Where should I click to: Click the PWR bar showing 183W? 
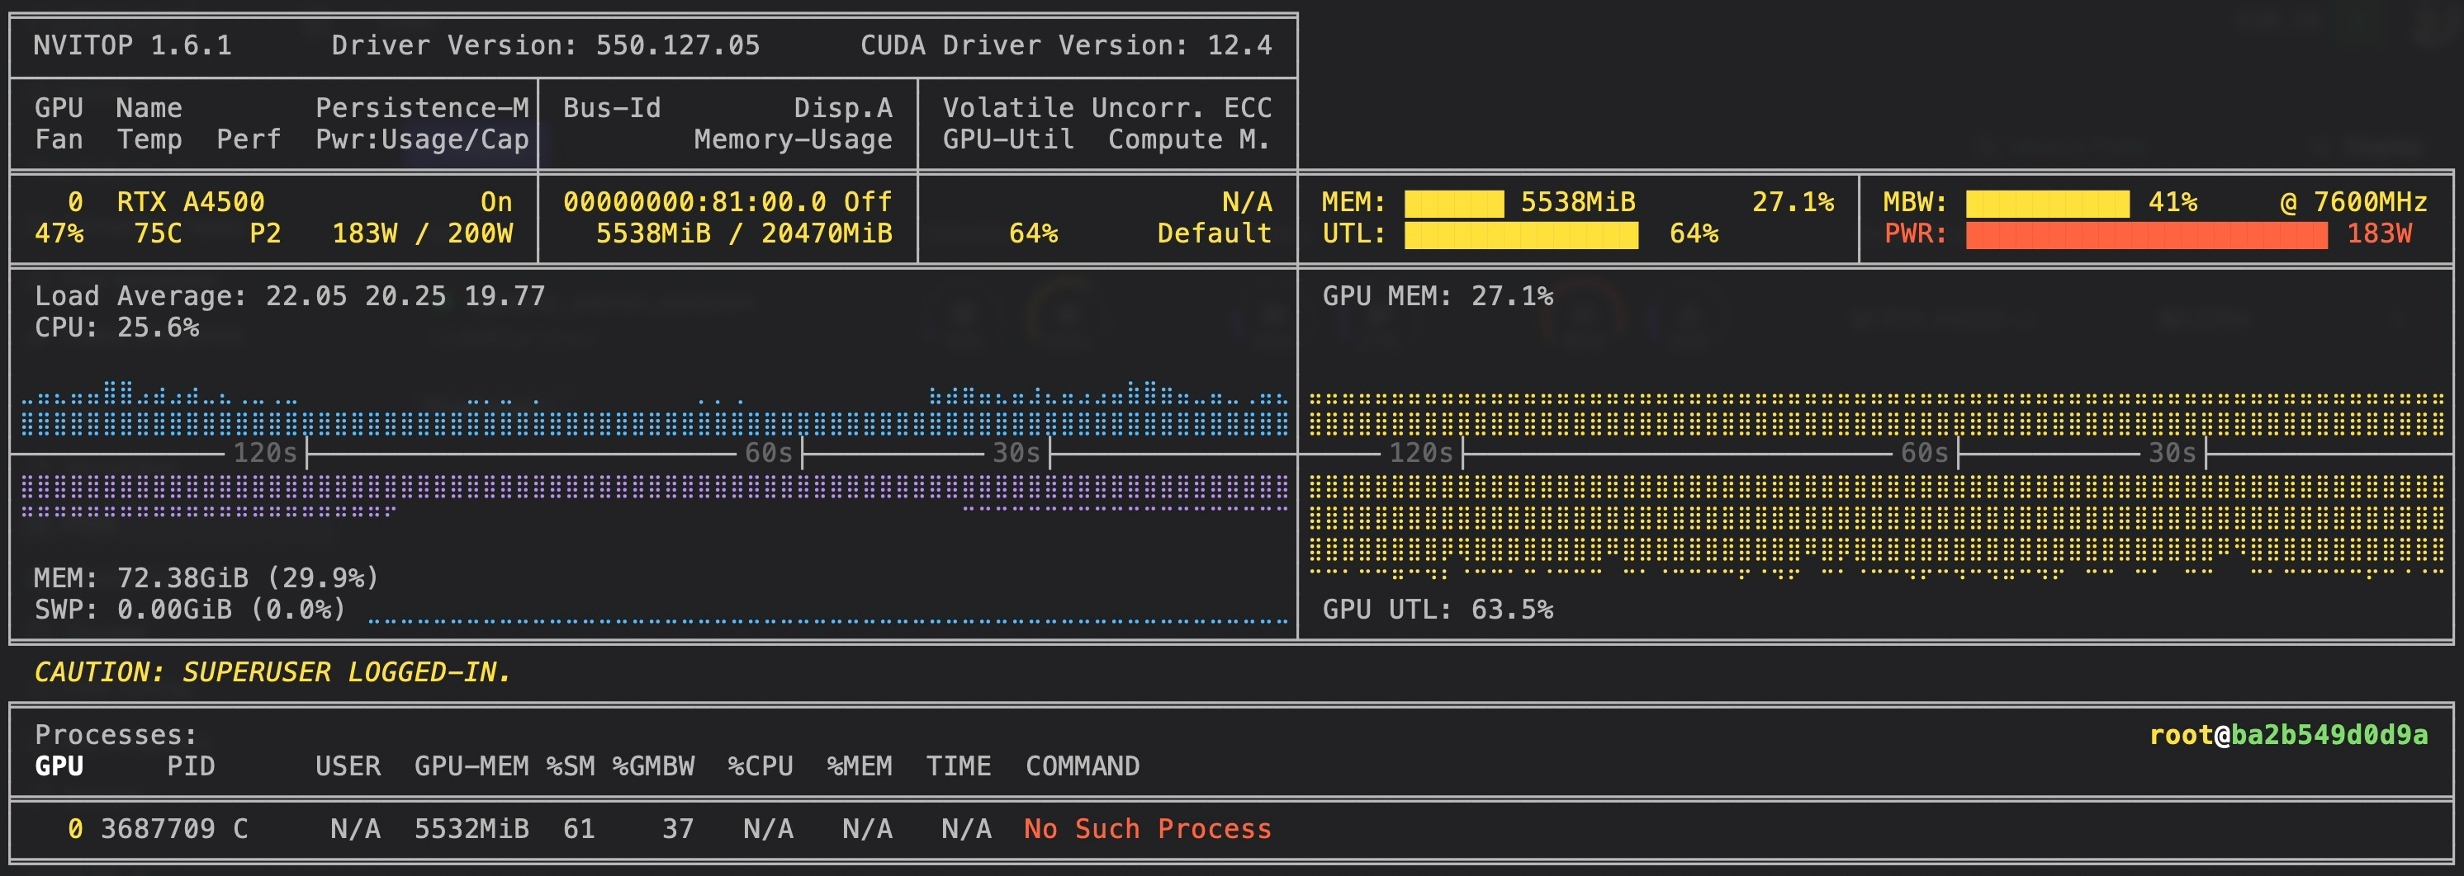pyautogui.click(x=2148, y=234)
